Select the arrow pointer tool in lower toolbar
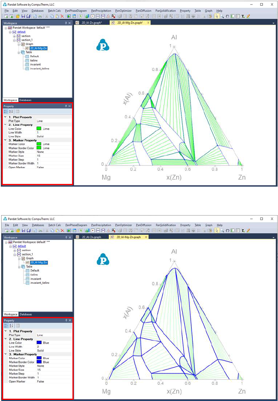Viewport: 278px width, 401px height. [x=217, y=231]
